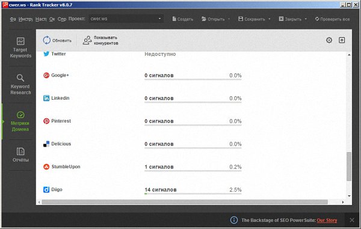Image resolution: width=361 pixels, height=229 pixels.
Task: Open the project combo box showing cwer.ws
Action: tap(126, 19)
